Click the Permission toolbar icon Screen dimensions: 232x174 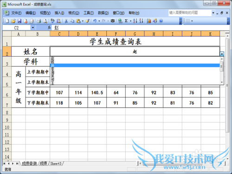coord(26,21)
